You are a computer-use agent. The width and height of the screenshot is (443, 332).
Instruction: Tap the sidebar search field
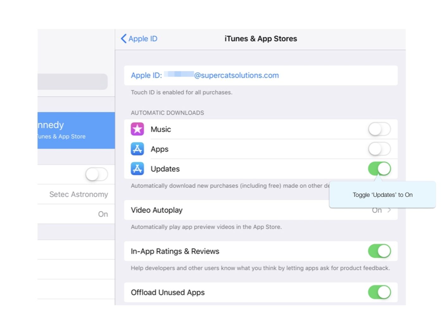[72, 82]
